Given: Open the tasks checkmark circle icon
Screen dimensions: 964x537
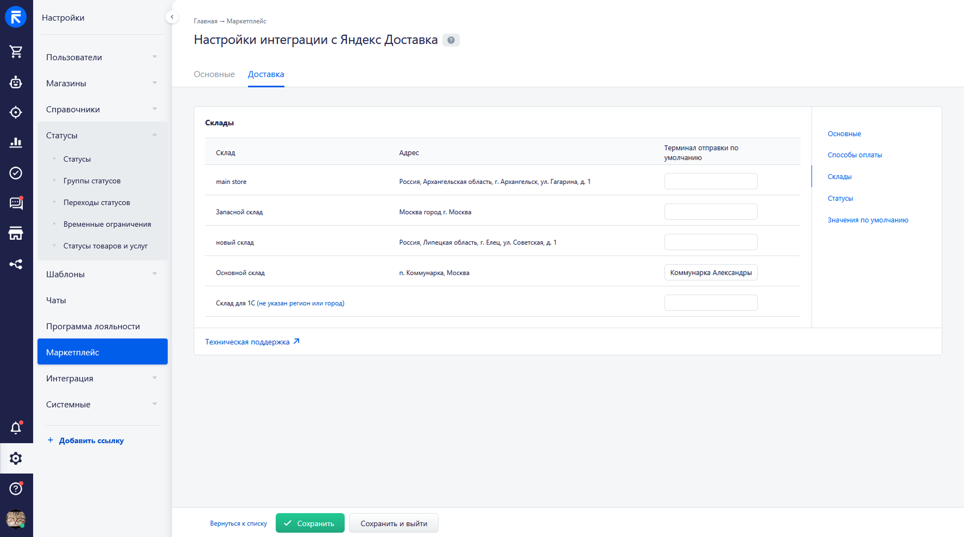Looking at the screenshot, I should tap(16, 173).
